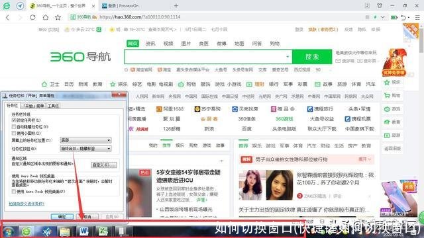
Task: Open the browser hamburger menu
Action: click(417, 17)
